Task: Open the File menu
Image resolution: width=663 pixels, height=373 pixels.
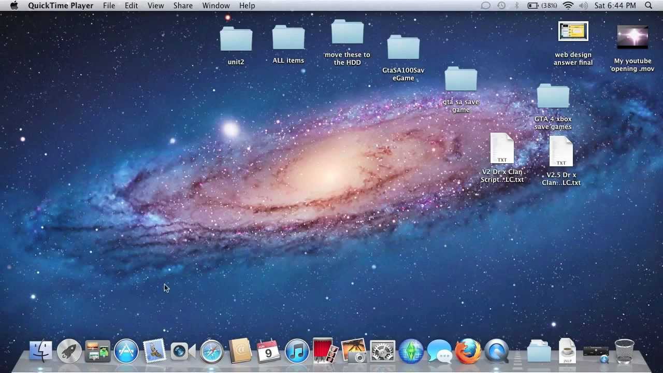Action: pos(109,6)
